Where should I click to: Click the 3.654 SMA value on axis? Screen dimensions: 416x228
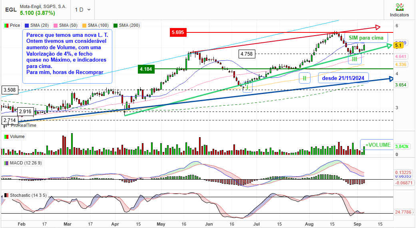[x=400, y=85]
